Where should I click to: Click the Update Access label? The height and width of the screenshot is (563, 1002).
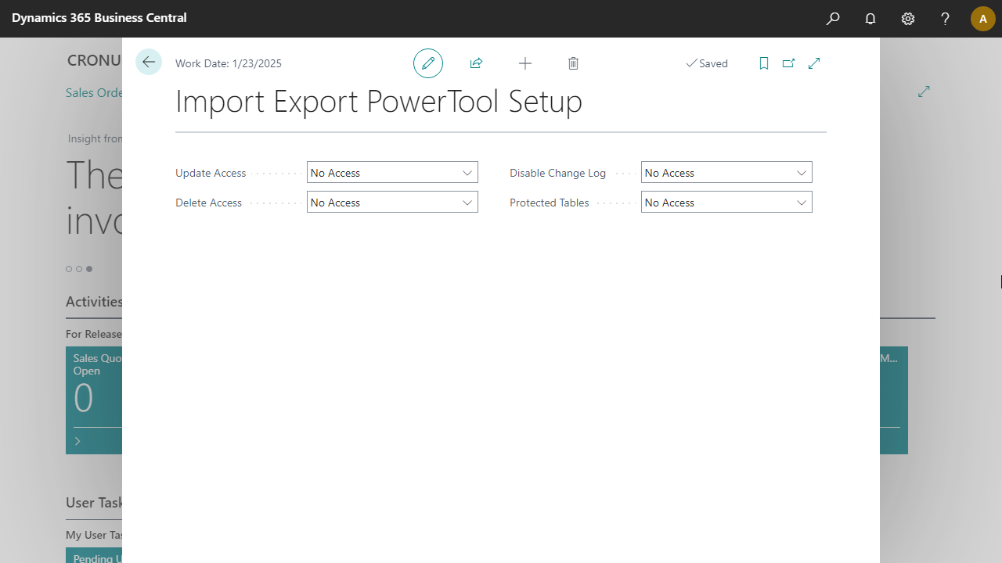coord(211,173)
